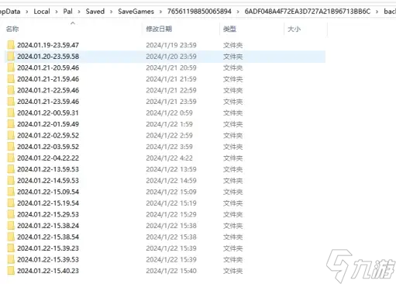The width and height of the screenshot is (396, 284).
Task: Select folder name 2024.01.22-04.22.22
Action: pyautogui.click(x=48, y=158)
